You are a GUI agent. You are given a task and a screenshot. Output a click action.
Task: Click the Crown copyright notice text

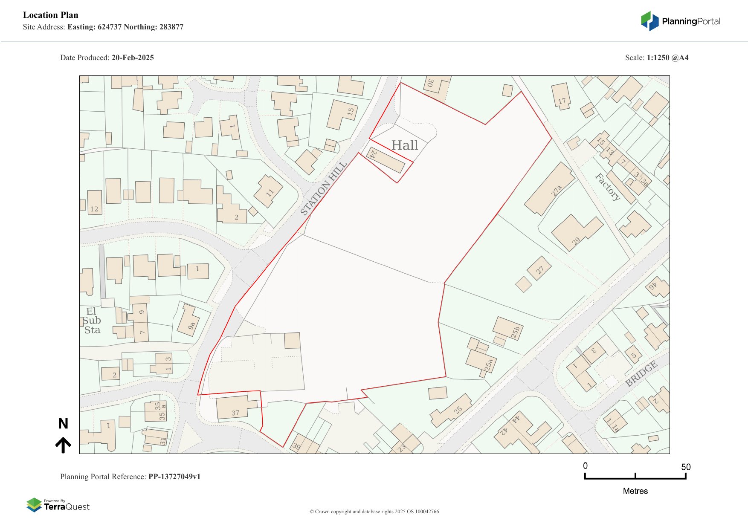point(374,512)
